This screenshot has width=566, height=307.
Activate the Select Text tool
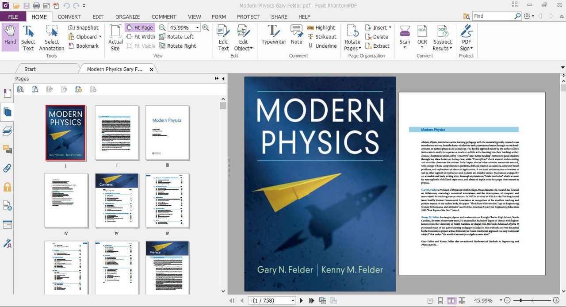[x=28, y=37]
